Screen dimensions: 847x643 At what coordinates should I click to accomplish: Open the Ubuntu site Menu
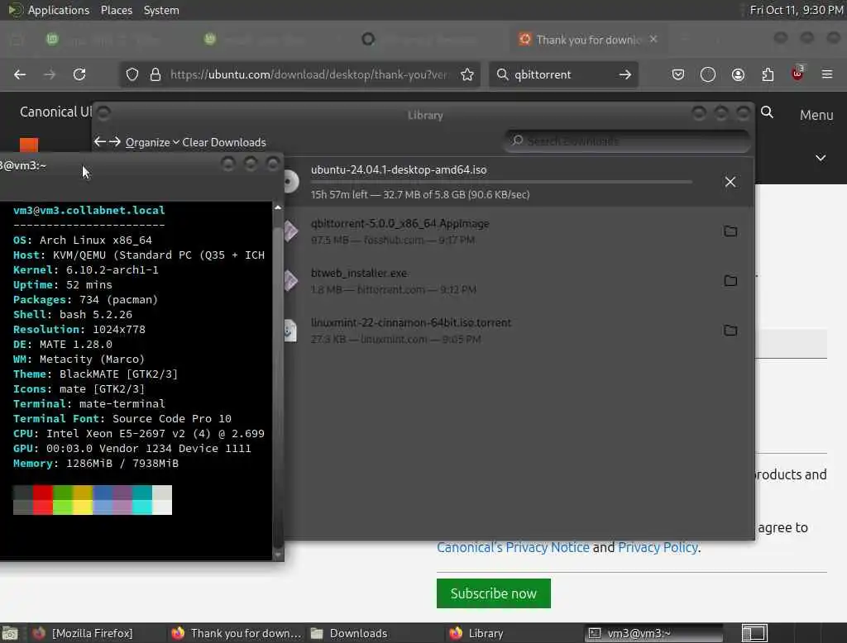point(816,115)
